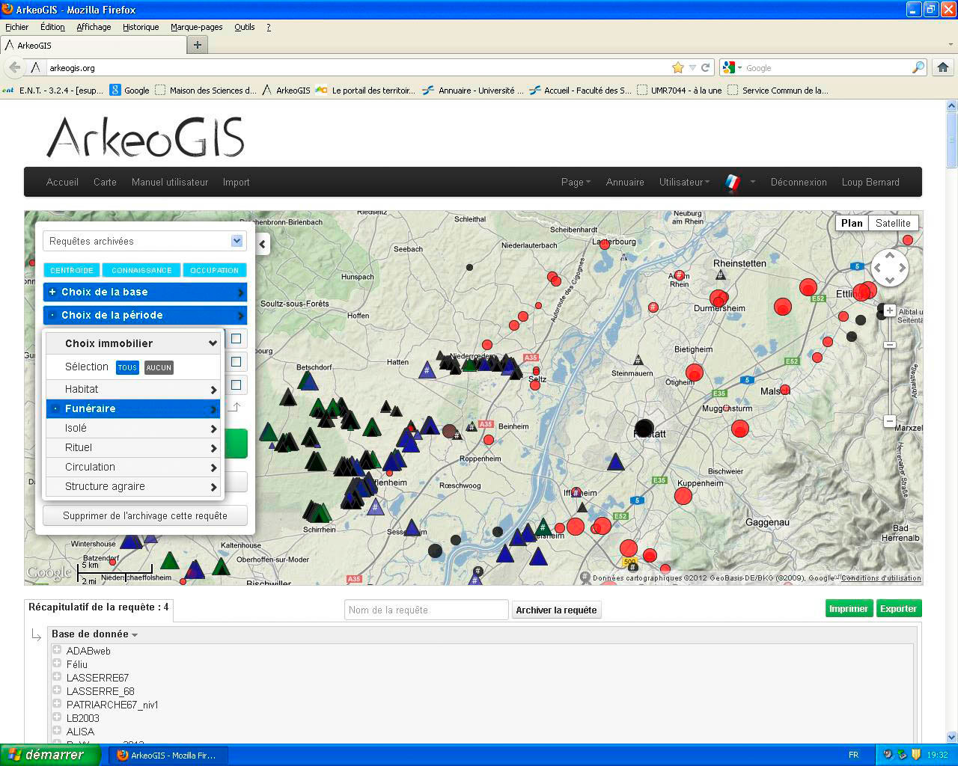The width and height of the screenshot is (958, 766).
Task: Expand the Rituel submenu
Action: pos(133,447)
